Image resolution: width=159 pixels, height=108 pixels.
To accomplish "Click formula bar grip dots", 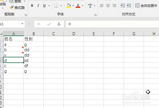I will pyautogui.click(x=30, y=24).
